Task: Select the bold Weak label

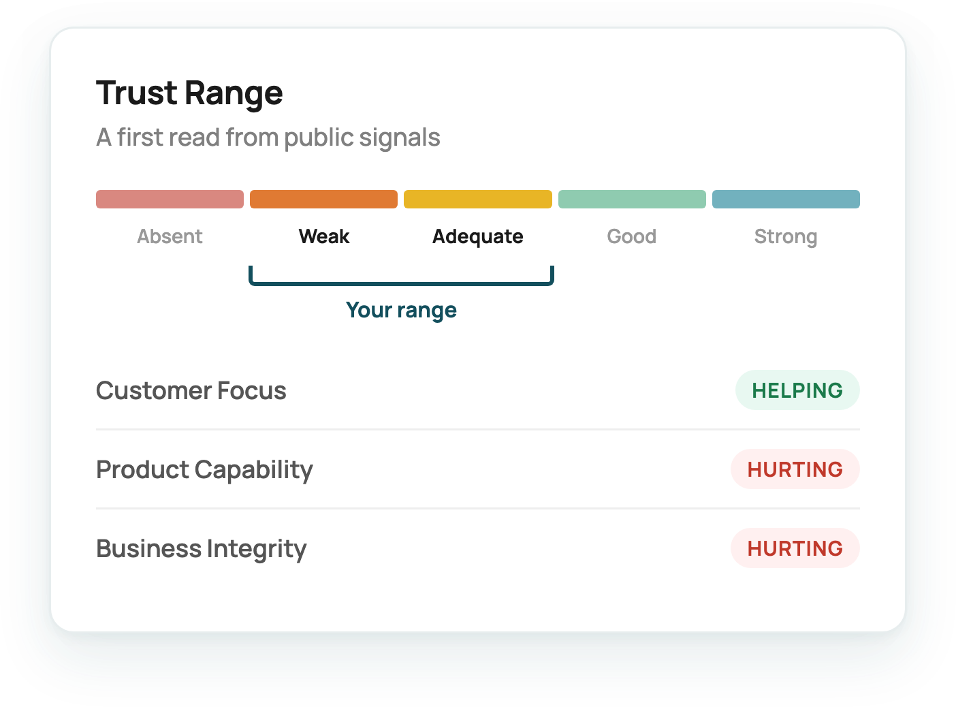Action: click(x=324, y=236)
